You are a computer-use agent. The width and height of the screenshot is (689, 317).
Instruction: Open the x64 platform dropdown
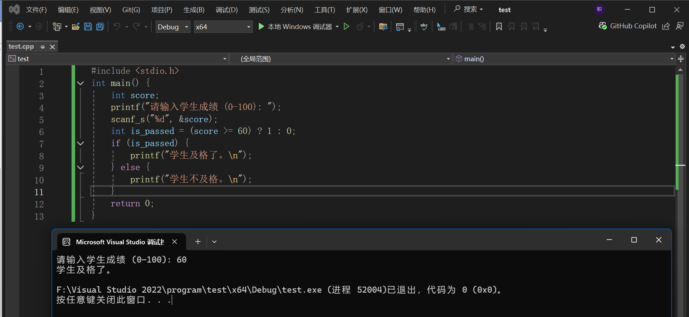coord(223,27)
